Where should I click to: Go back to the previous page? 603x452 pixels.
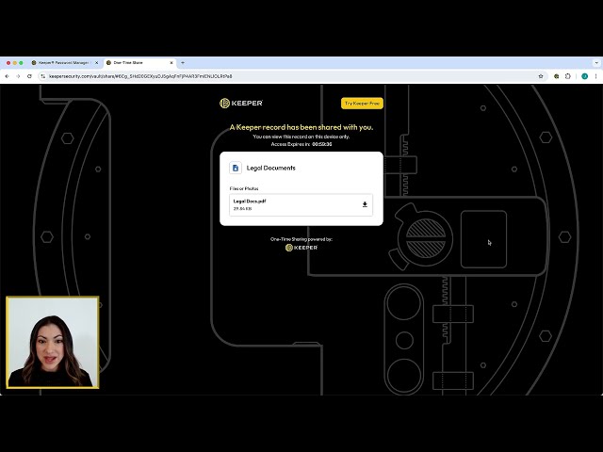point(7,76)
